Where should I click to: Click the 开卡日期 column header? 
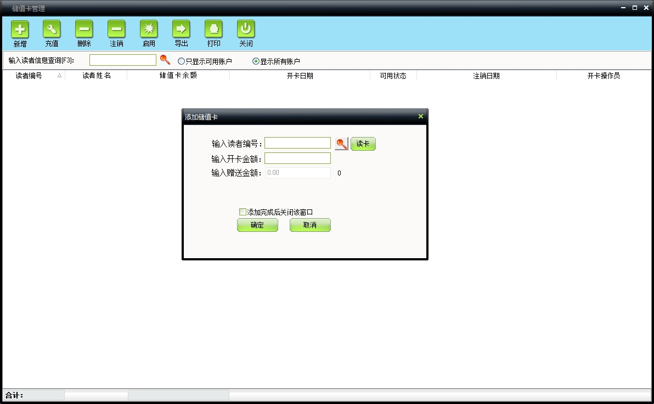(x=300, y=76)
